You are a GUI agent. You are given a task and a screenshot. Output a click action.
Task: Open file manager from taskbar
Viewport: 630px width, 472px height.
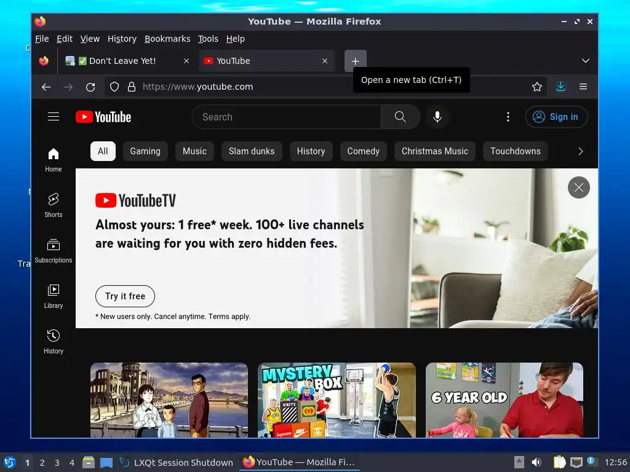(89, 462)
